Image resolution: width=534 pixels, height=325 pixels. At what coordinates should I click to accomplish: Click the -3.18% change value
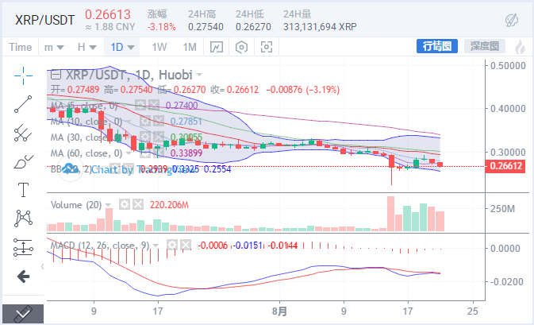162,26
